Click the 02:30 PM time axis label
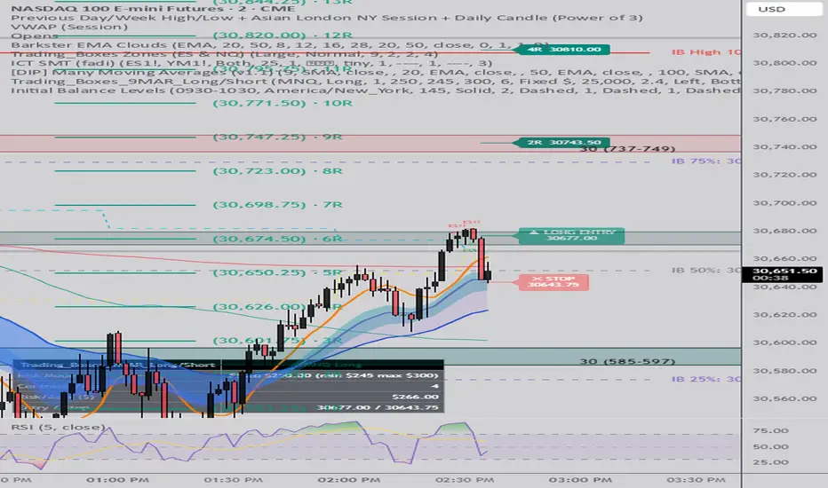Viewport: 828px width, 488px height. [x=465, y=479]
